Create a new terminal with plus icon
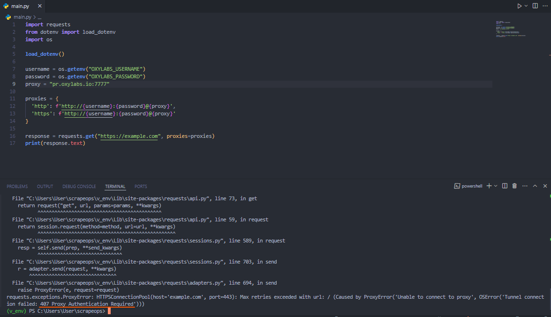Viewport: 551px width, 317px height. click(x=489, y=186)
